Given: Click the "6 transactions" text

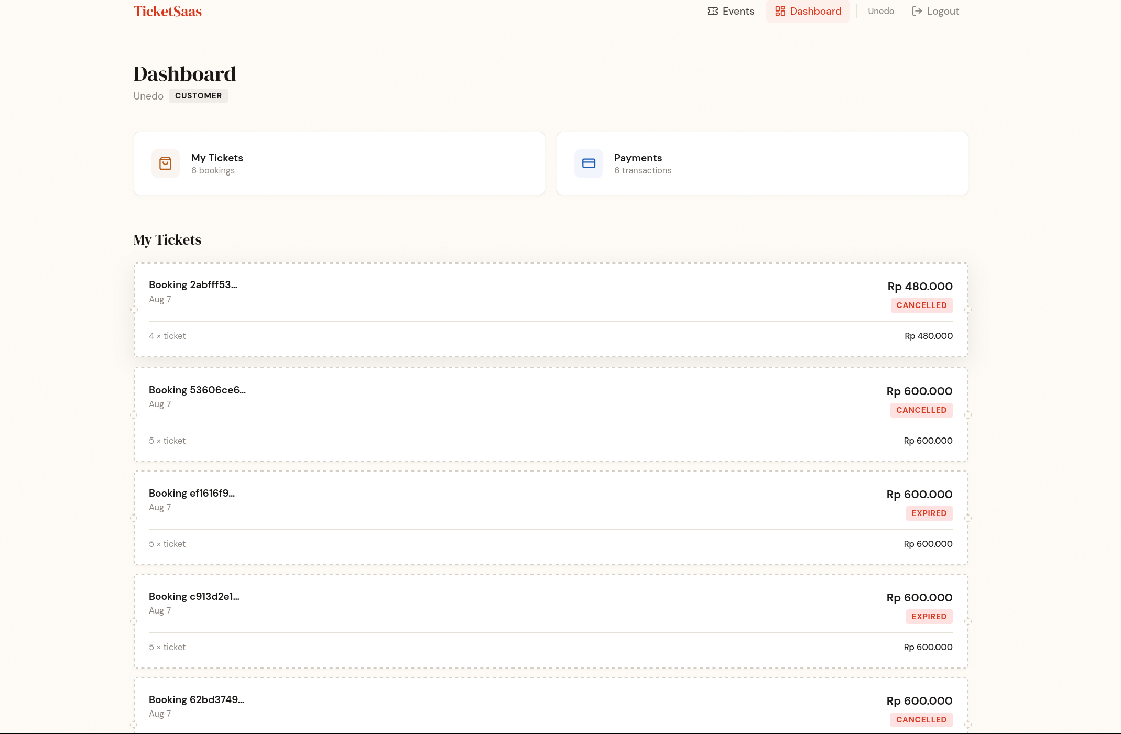Looking at the screenshot, I should point(643,170).
